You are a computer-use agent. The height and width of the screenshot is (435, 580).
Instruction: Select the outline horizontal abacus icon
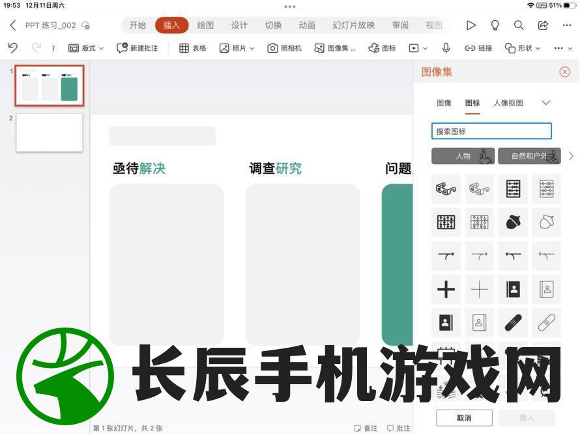click(480, 222)
